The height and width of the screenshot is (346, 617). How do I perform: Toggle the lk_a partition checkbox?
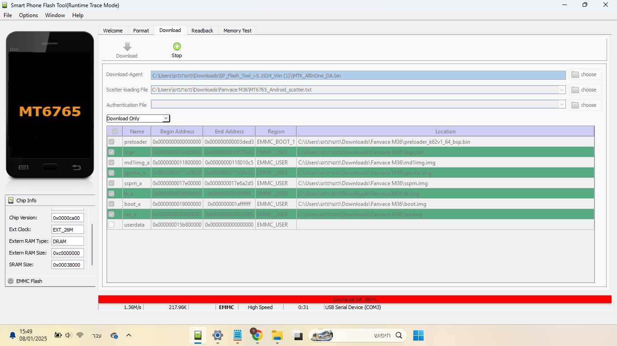pos(112,194)
